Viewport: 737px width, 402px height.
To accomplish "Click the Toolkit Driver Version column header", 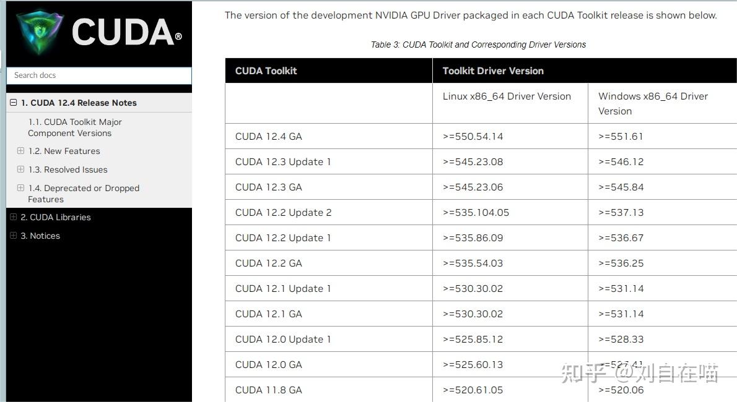I will (492, 71).
